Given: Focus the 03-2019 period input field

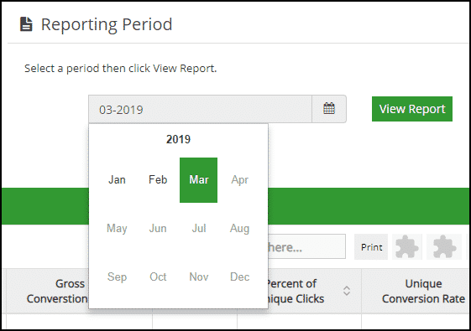Looking at the screenshot, I should pyautogui.click(x=200, y=109).
